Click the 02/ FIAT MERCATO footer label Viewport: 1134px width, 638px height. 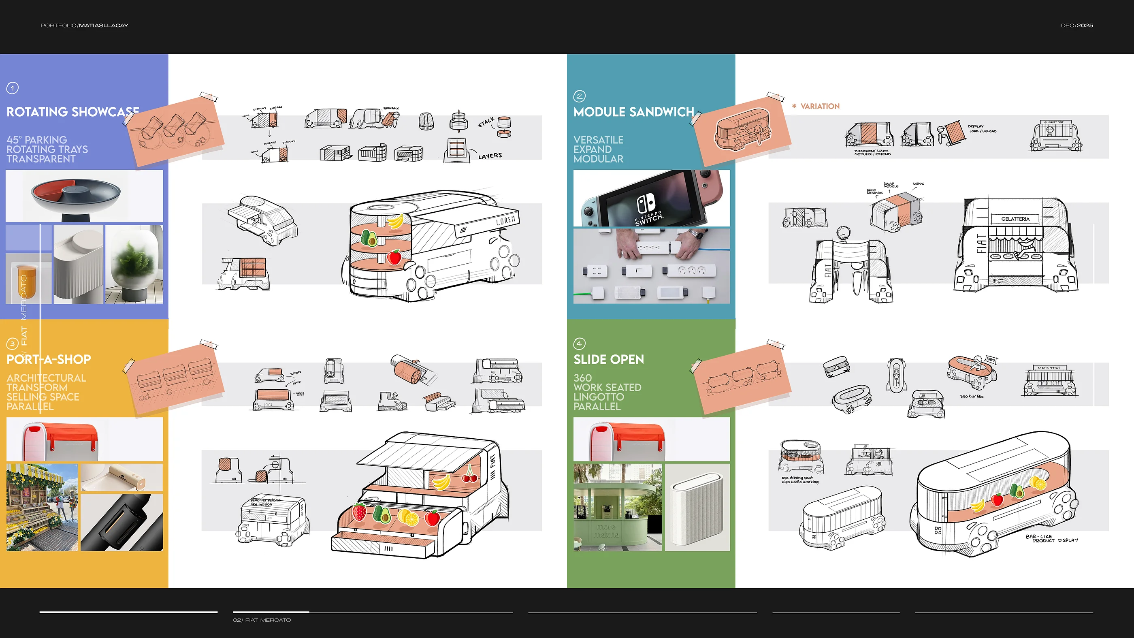pos(262,620)
